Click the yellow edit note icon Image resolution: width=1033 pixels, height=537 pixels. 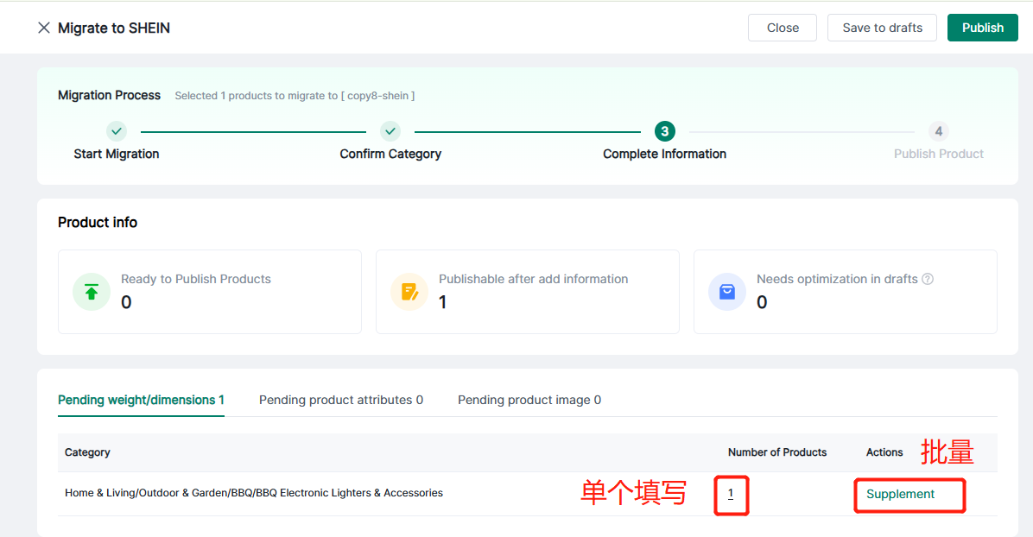409,292
